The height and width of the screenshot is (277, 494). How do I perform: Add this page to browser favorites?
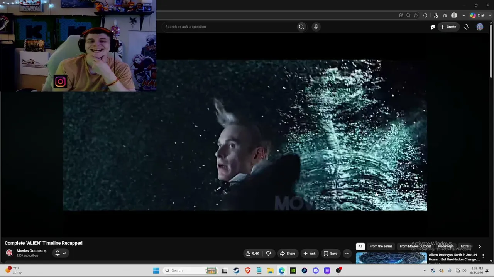(416, 15)
